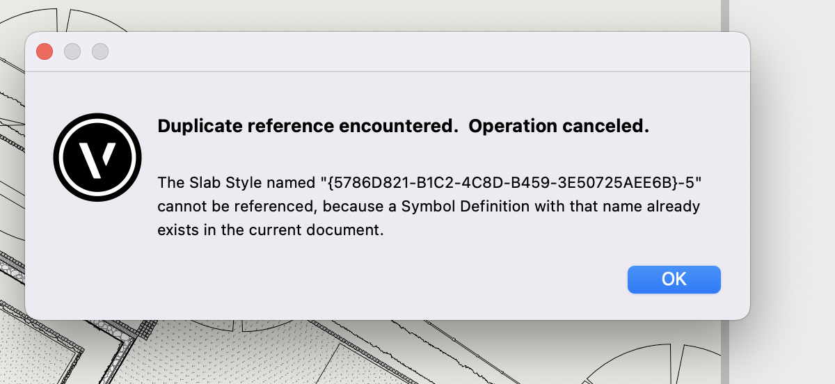Click the "Operation canceled." heading text

pyautogui.click(x=559, y=127)
